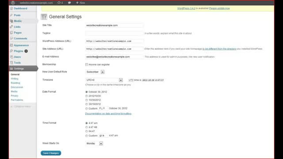The width and height of the screenshot is (283, 159).
Task: Open the New User Default Role dropdown
Action: click(x=95, y=72)
